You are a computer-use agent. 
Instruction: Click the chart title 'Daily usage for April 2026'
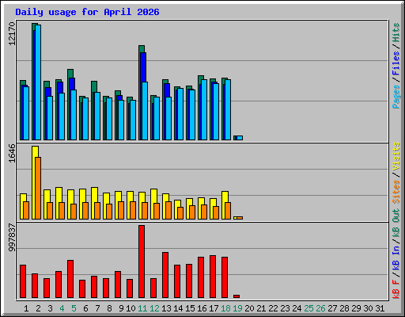87,12
